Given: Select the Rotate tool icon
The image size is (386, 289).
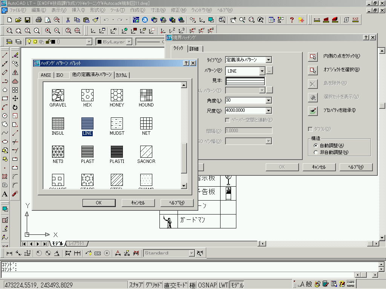Looking at the screenshot, I should coord(15,107).
